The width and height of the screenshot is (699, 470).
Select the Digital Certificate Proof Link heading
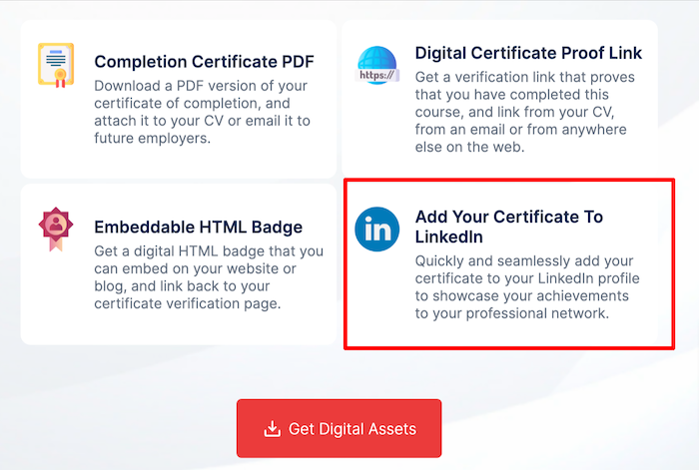point(528,53)
